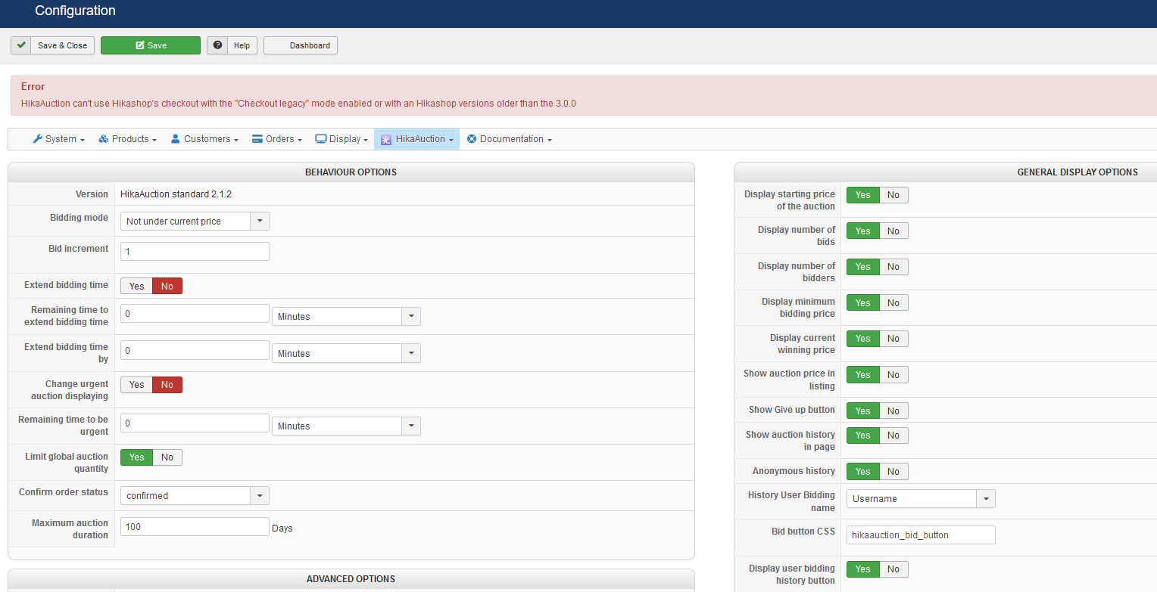Open the Orders menu
Screen dimensions: 1157x592
click(277, 139)
